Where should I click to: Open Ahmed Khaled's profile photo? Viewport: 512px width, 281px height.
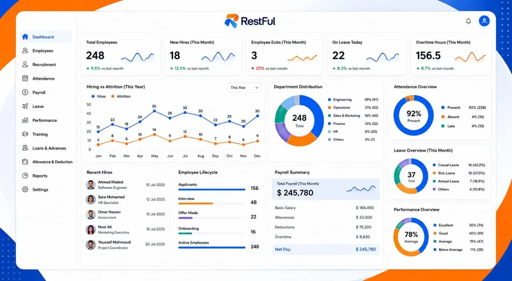[x=91, y=185]
